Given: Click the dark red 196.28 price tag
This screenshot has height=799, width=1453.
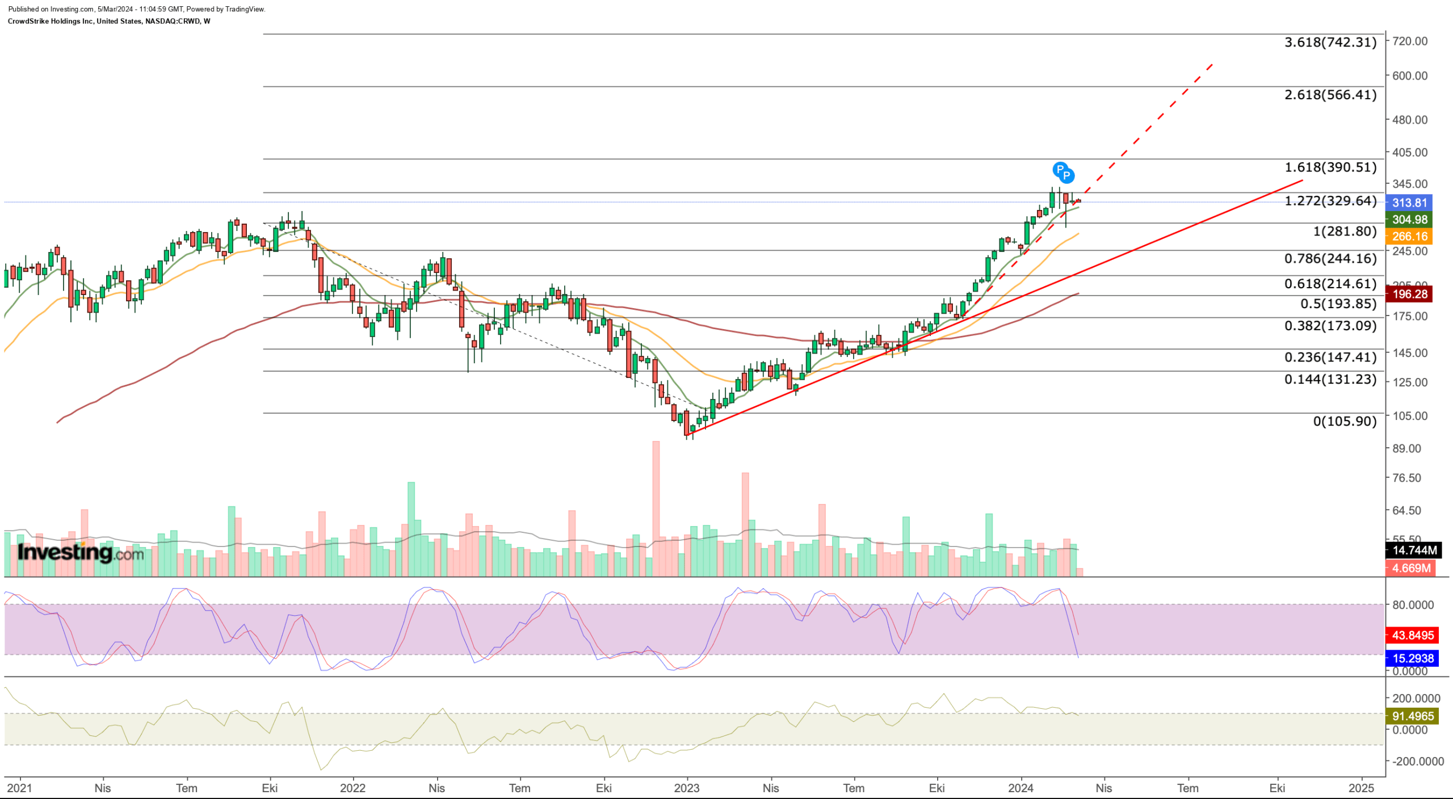Looking at the screenshot, I should (x=1409, y=294).
